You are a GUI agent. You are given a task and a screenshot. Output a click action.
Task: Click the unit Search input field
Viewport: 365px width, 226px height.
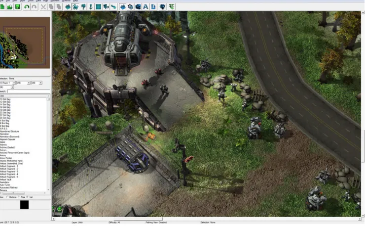pos(29,91)
